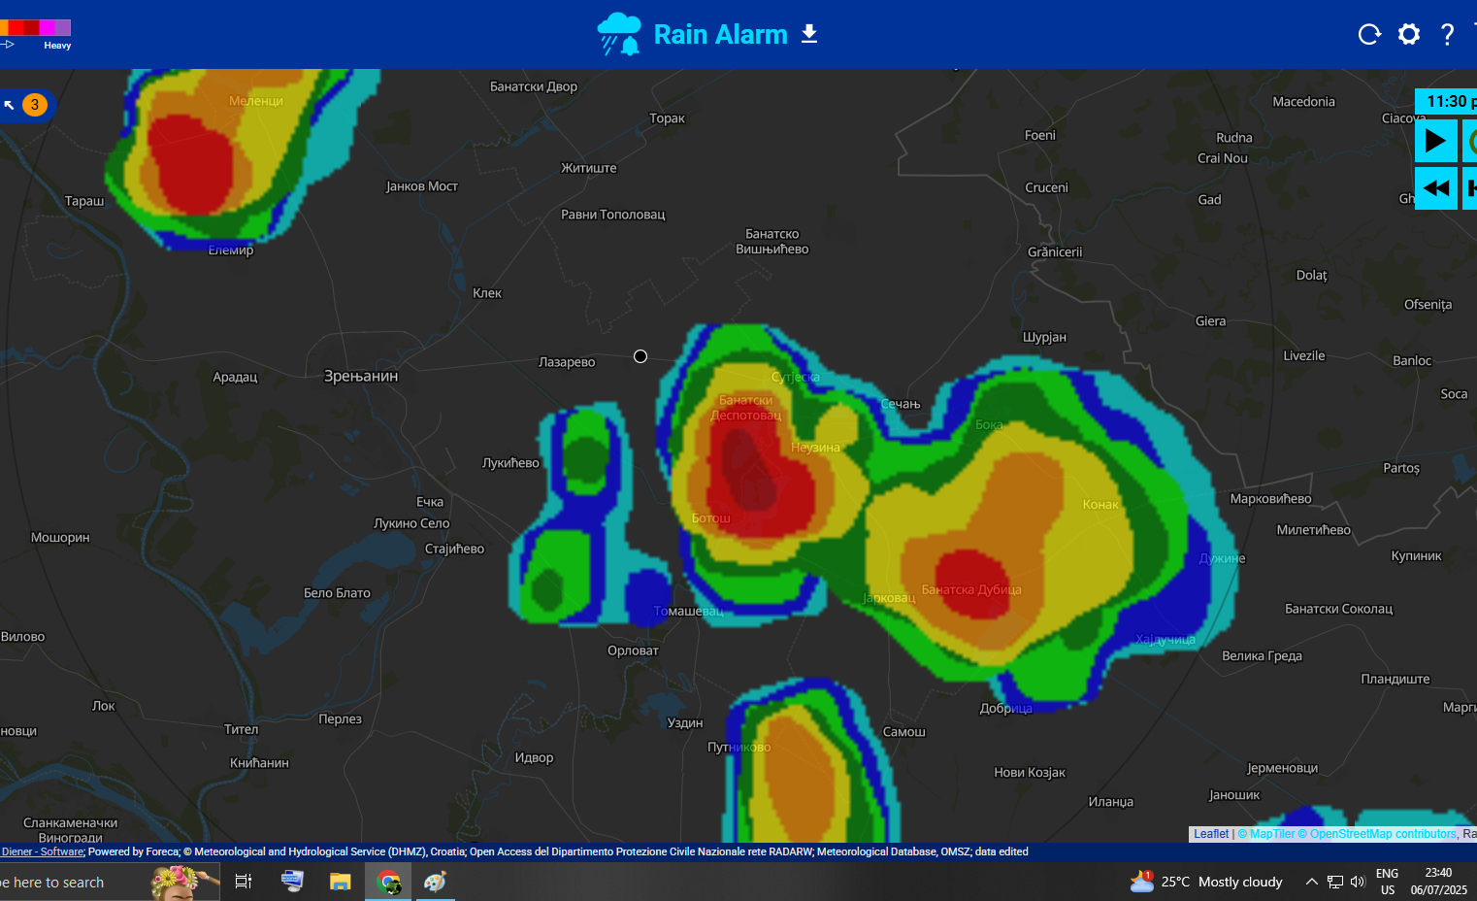This screenshot has width=1477, height=901.
Task: Show hidden system tray icons
Action: 1311,882
